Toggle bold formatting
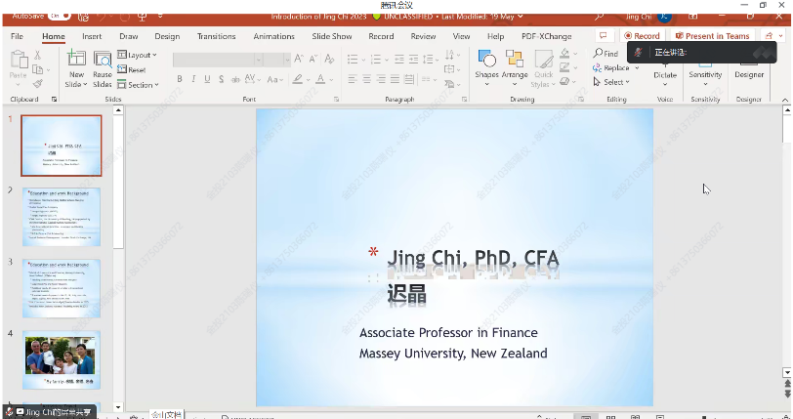Image resolution: width=793 pixels, height=419 pixels. [180, 79]
